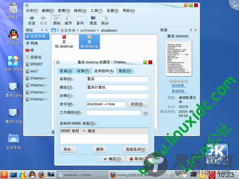Image resolution: width=239 pixels, height=179 pixels.
Task: Open the 回收站 desktop icon
Action: [14, 11]
